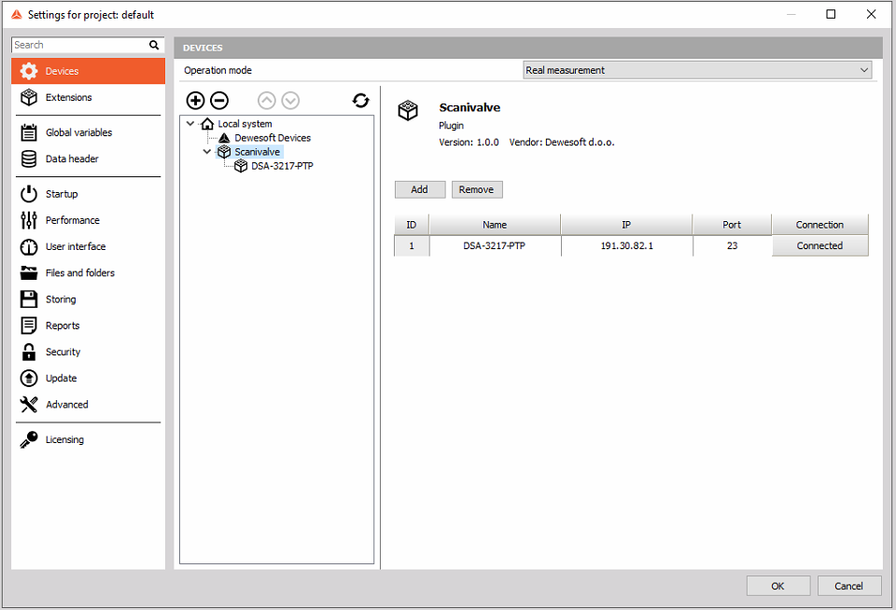Select Scanivalve in the device tree
896x610 pixels.
click(x=258, y=152)
